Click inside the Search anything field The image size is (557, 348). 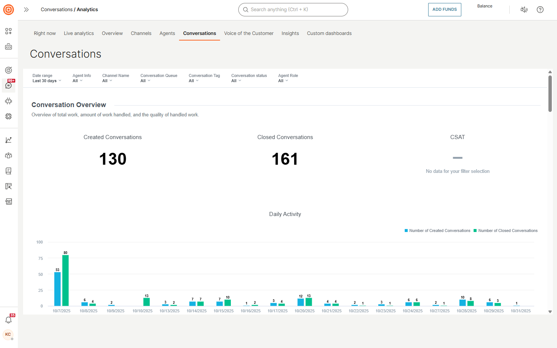coord(293,9)
